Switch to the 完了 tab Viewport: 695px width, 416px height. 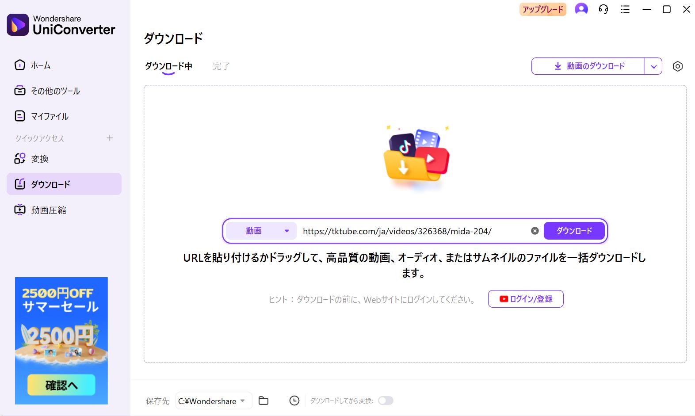click(x=221, y=66)
